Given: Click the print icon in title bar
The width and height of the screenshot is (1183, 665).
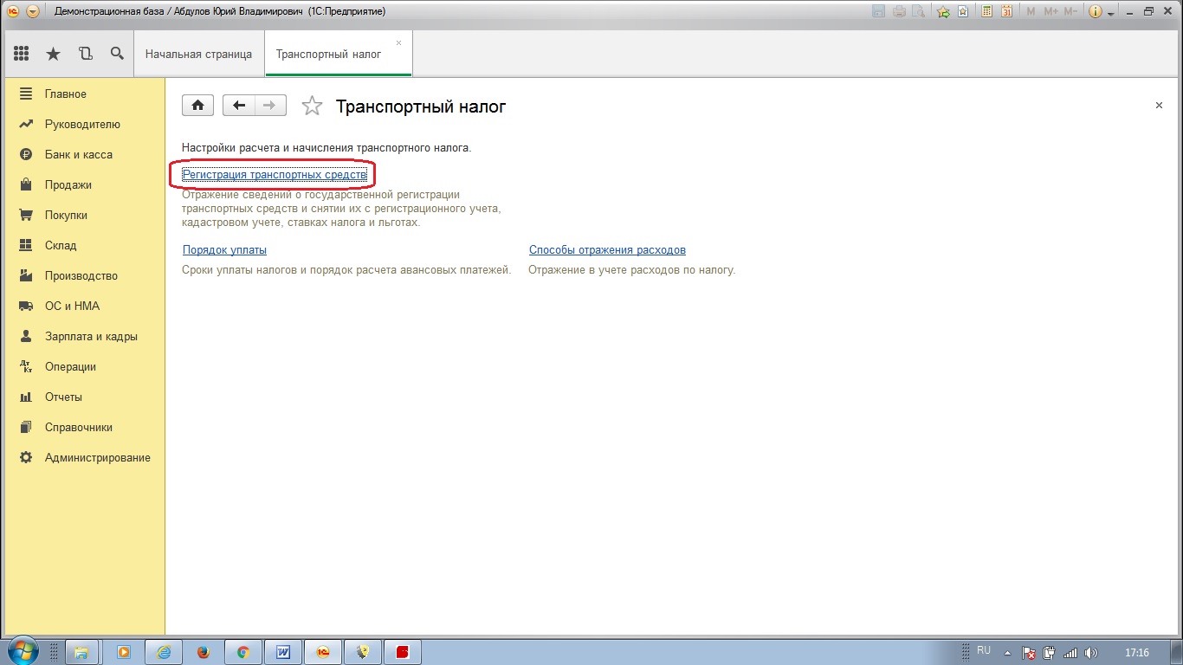Looking at the screenshot, I should click(x=899, y=11).
